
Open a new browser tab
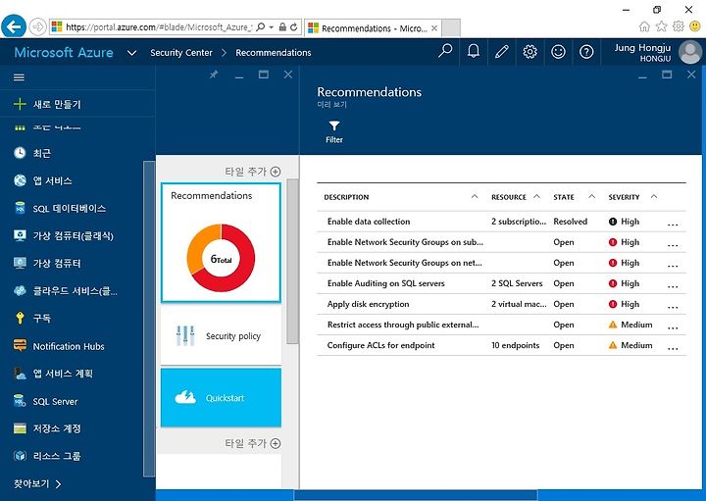[451, 27]
